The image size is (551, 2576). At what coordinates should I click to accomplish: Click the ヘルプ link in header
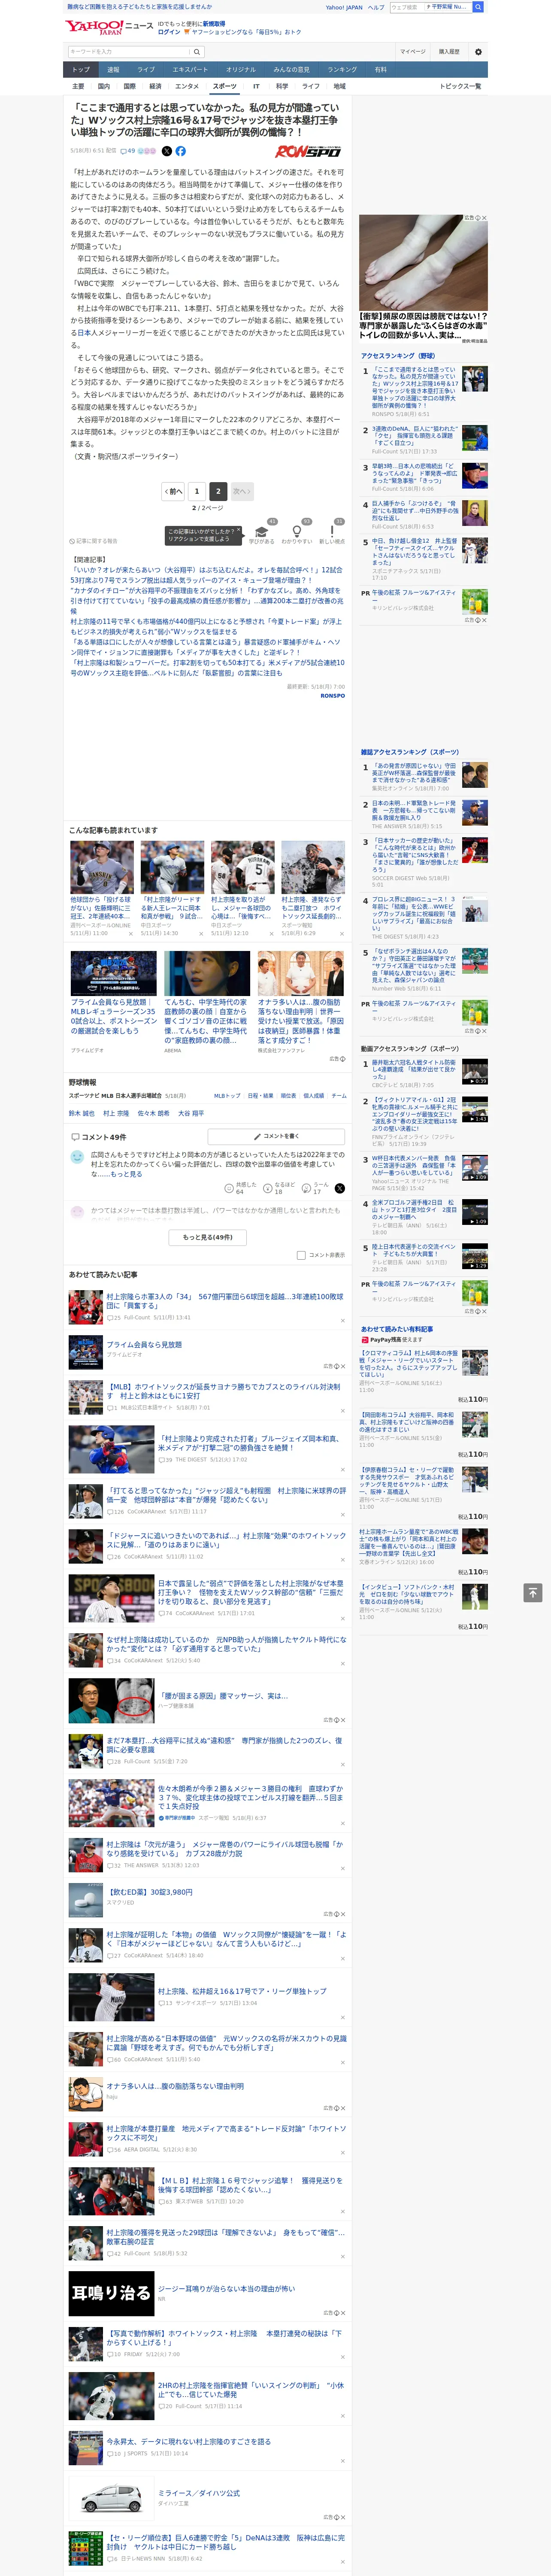pyautogui.click(x=376, y=7)
